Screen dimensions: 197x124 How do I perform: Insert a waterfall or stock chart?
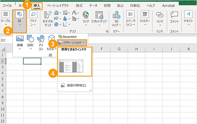click(74, 13)
